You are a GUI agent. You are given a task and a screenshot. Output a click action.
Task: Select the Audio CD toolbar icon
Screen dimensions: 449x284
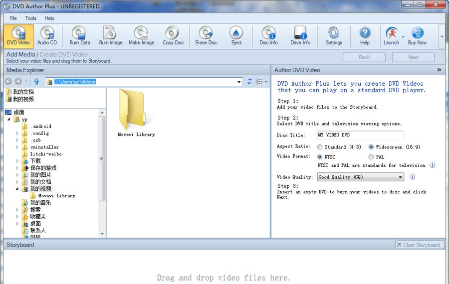coord(47,35)
